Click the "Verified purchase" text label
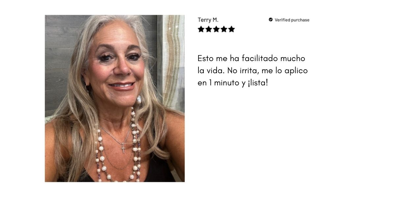The width and height of the screenshot is (395, 197). 292,20
